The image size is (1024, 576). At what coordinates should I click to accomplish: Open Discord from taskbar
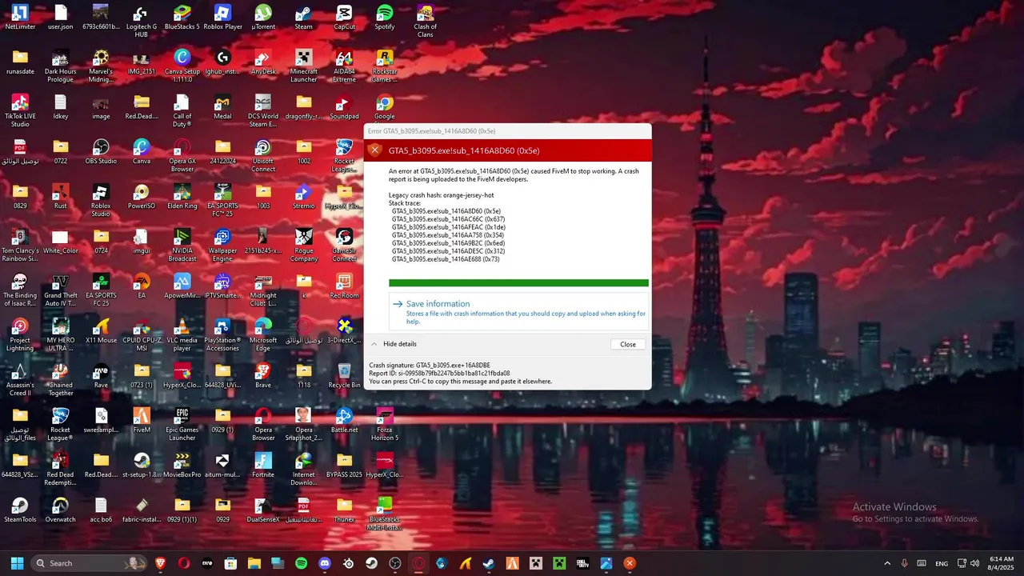point(324,563)
